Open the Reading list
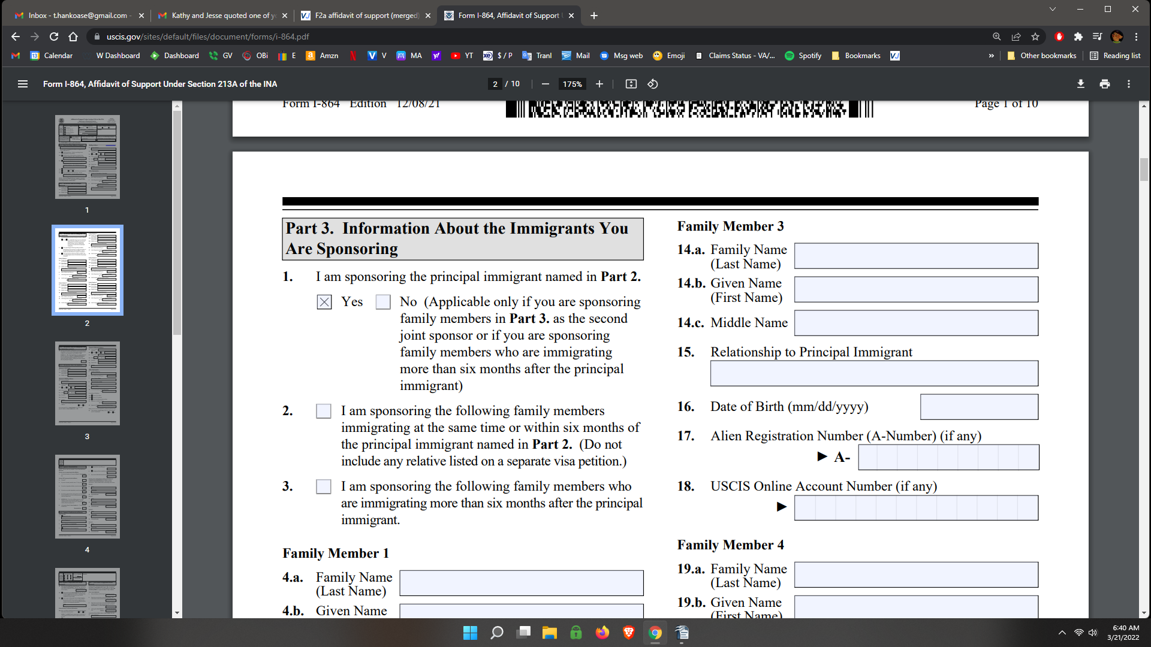Screen dimensions: 1151x647 (x=1116, y=55)
